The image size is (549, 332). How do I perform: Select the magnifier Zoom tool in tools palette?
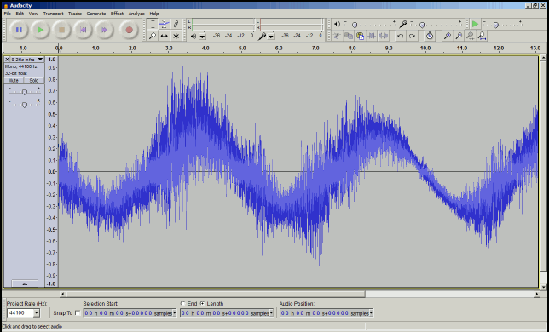pos(153,36)
